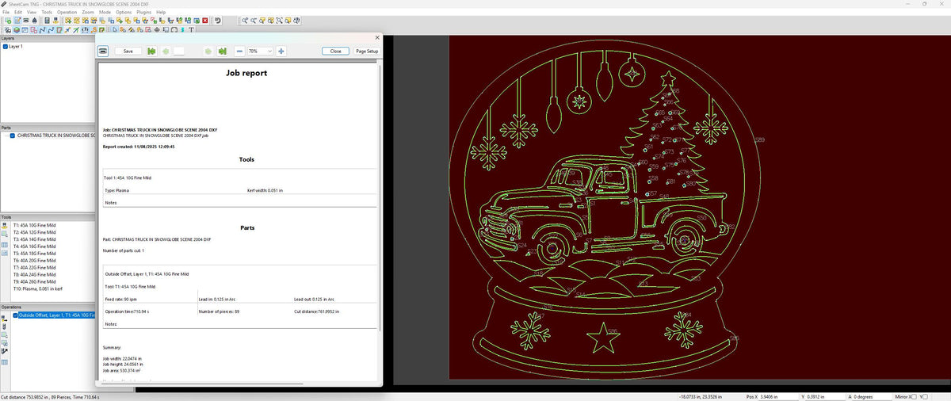
Task: Click the third icon beside the Operations list
Action: (4, 334)
